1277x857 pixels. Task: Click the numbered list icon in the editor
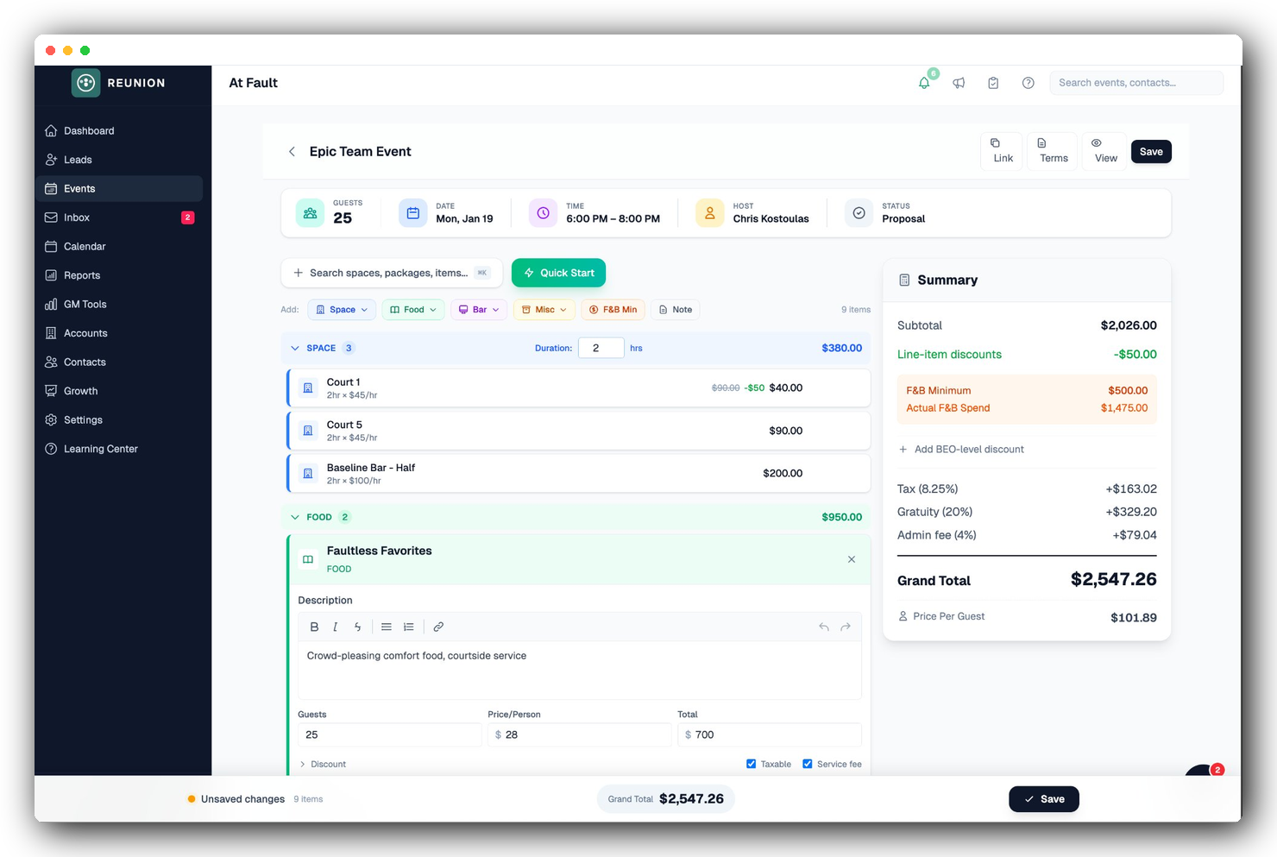point(408,627)
